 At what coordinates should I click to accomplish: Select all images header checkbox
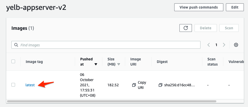pyautogui.click(x=13, y=61)
